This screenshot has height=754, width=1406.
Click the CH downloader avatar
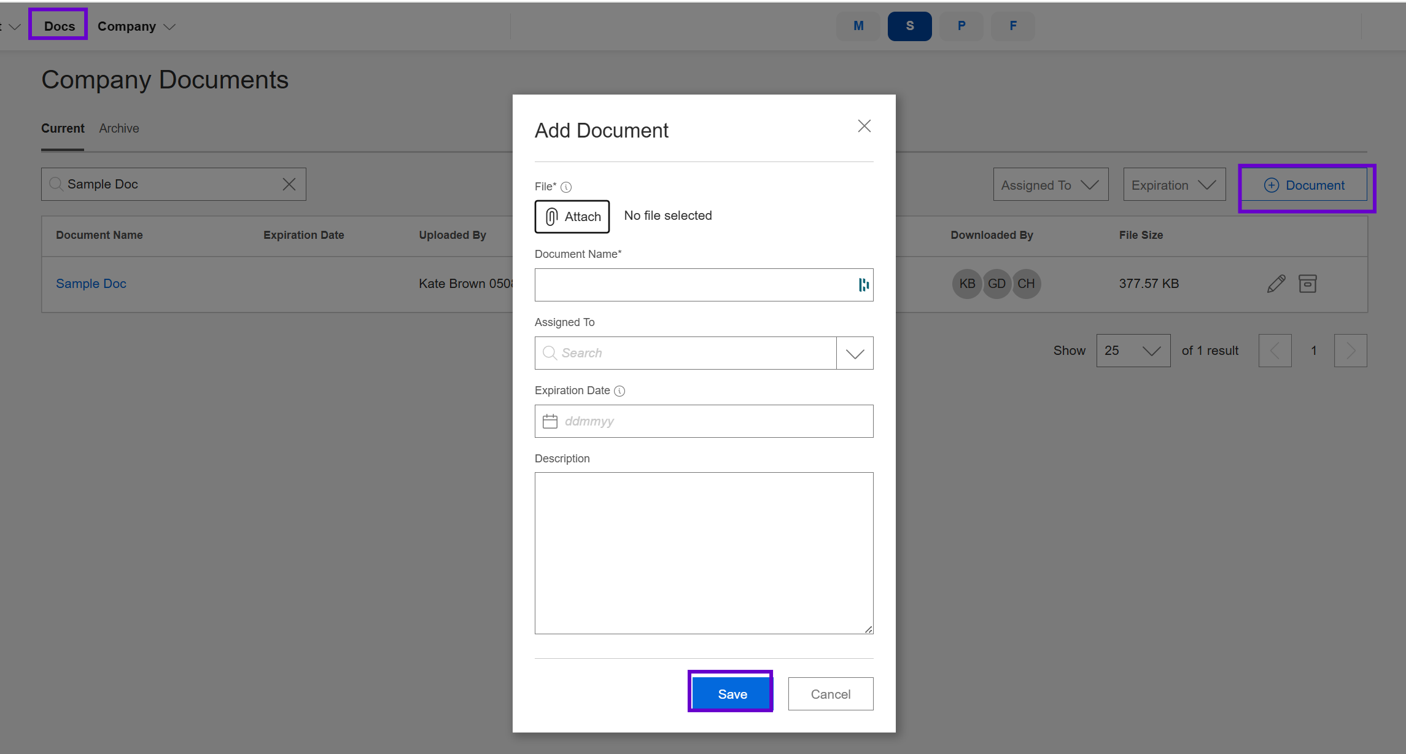1026,284
